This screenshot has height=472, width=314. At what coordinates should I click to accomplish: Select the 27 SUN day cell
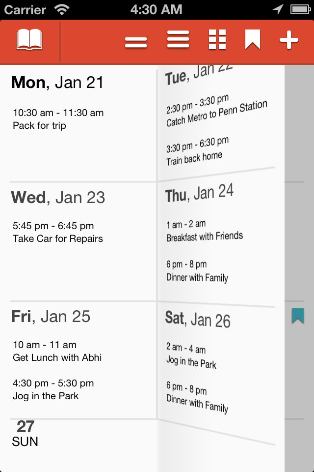[x=25, y=433]
